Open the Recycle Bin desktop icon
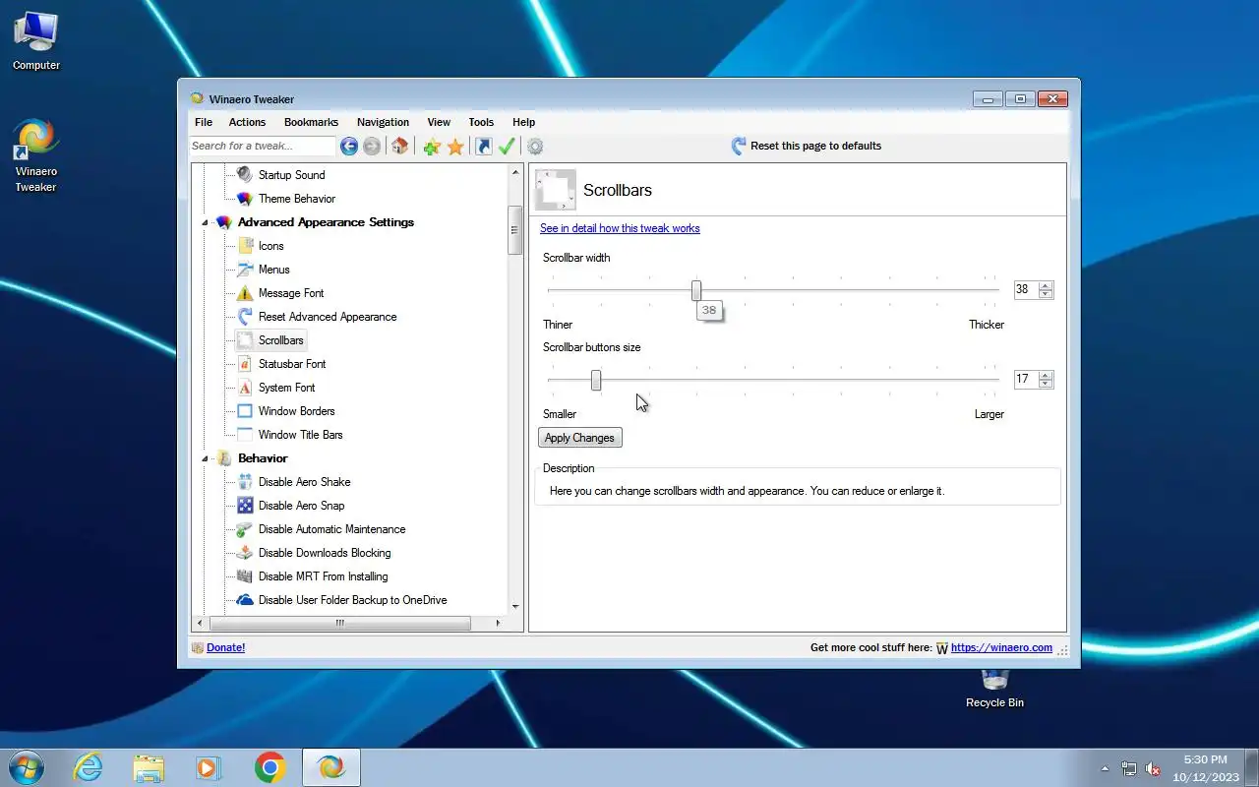This screenshot has width=1259, height=787. [x=994, y=689]
